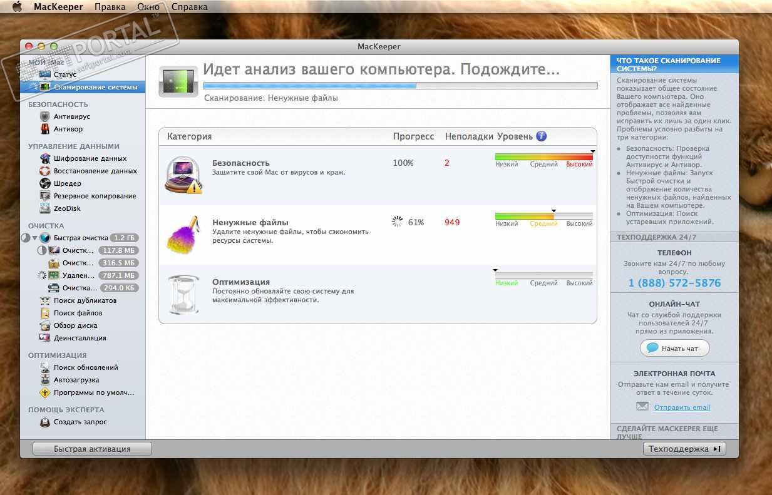Click the scanning monitor icon in header
Image resolution: width=772 pixels, height=495 pixels.
tap(178, 81)
